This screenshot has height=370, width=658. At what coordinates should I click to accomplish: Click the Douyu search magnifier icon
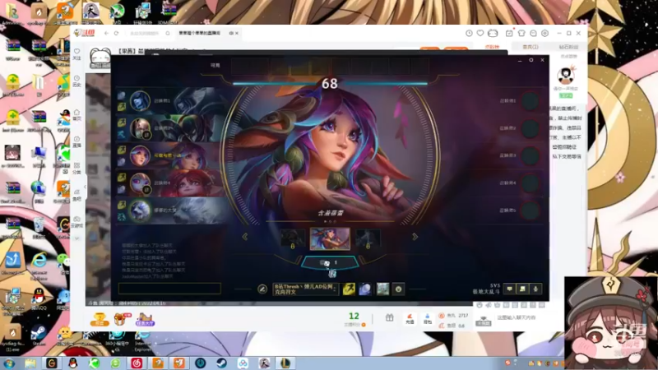click(x=168, y=33)
